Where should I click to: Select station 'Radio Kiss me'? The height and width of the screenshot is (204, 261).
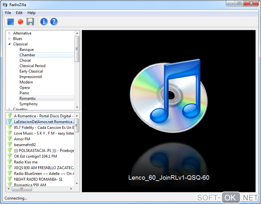point(26,162)
